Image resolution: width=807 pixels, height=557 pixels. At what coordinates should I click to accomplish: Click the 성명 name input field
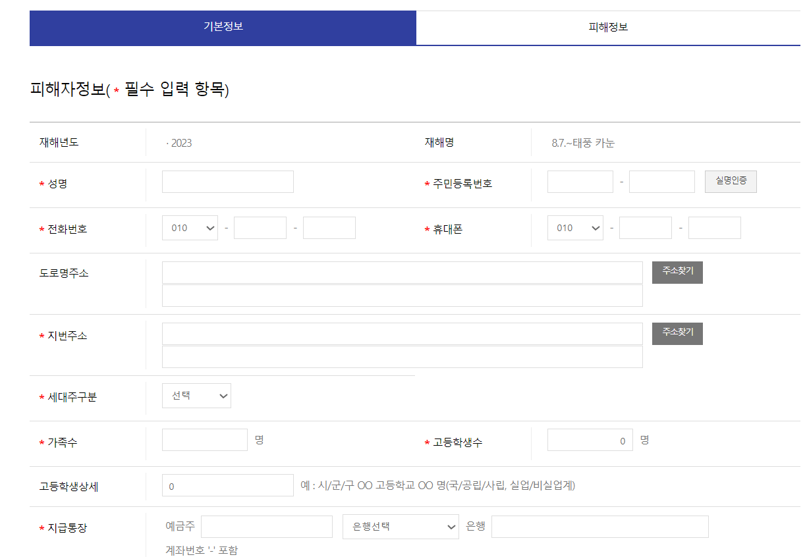point(227,181)
